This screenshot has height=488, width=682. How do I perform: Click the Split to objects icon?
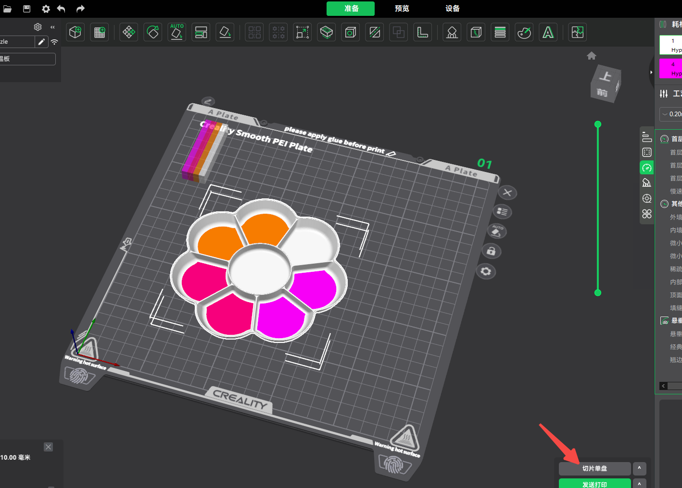[254, 32]
